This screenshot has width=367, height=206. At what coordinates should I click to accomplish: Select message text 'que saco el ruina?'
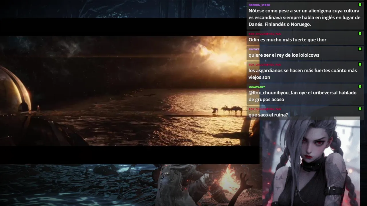268,115
